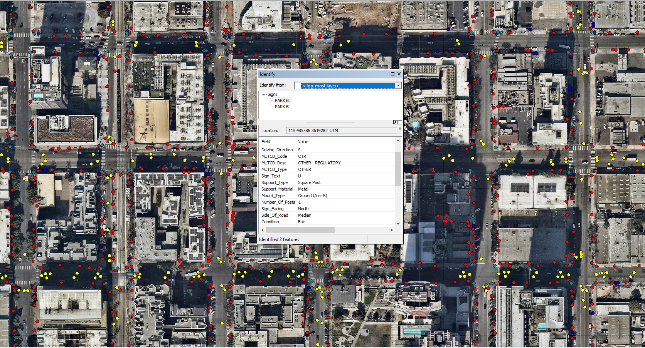Image resolution: width=645 pixels, height=348 pixels.
Task: Click the horizontal scroll right arrow
Action: (x=392, y=230)
